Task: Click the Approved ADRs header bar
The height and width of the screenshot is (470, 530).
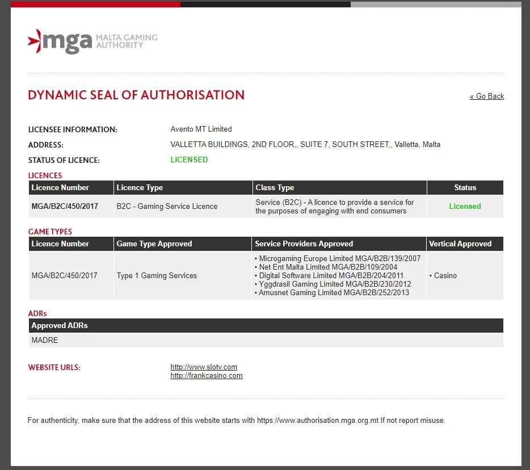Action: 266,326
